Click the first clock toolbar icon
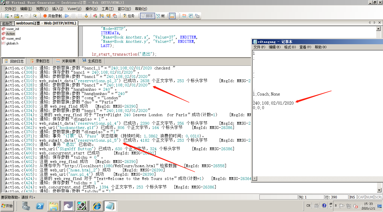Image resolution: width=383 pixels, height=212 pixels. pos(102,16)
